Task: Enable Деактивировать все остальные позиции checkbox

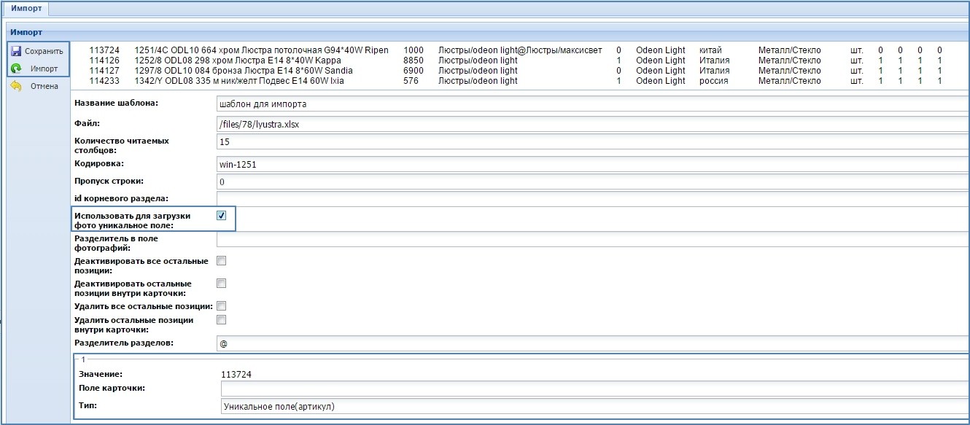Action: (x=222, y=260)
